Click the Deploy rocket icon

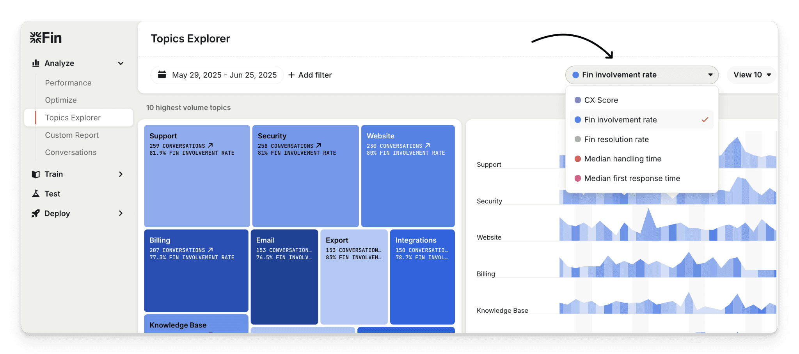tap(36, 213)
